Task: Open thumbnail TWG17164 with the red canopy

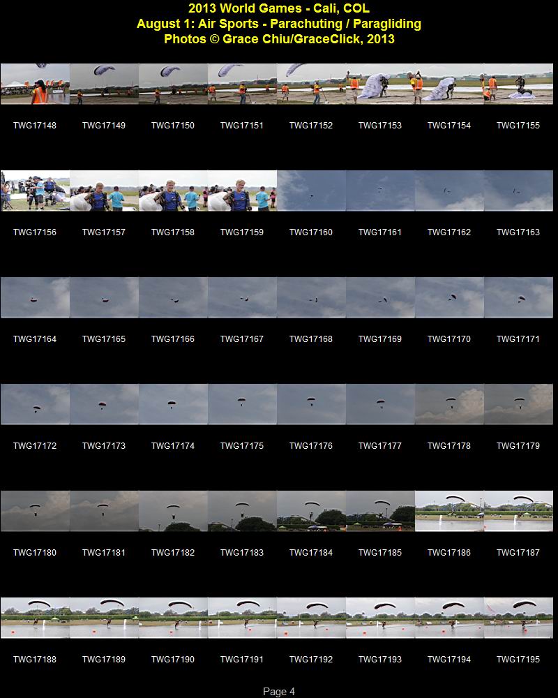Action: (35, 297)
